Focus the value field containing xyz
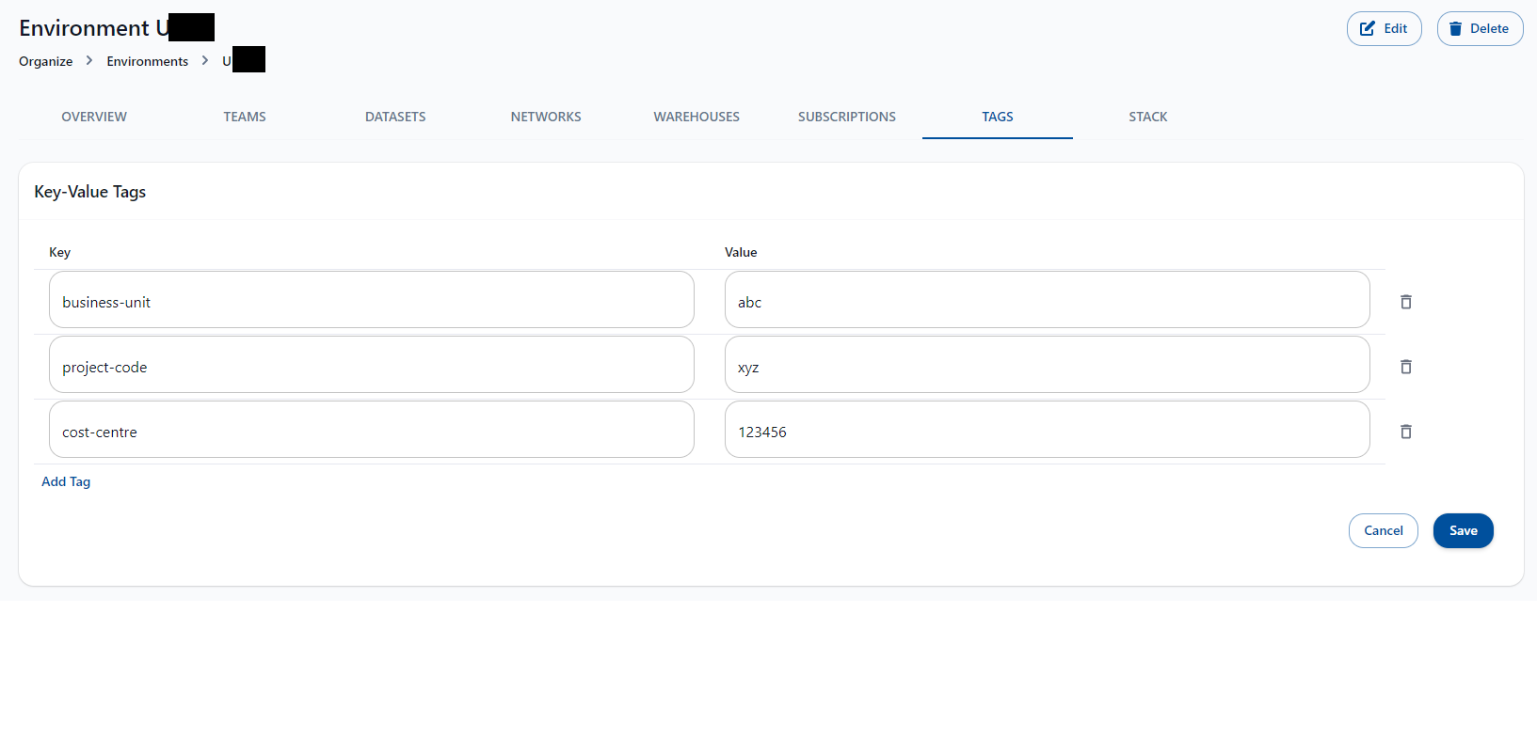 pyautogui.click(x=1048, y=365)
